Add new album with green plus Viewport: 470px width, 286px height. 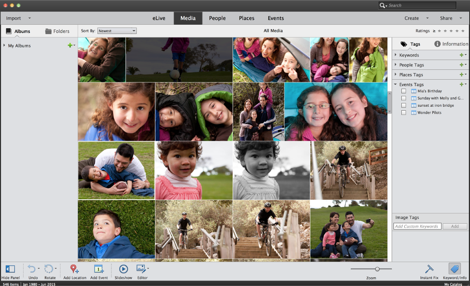coord(70,45)
